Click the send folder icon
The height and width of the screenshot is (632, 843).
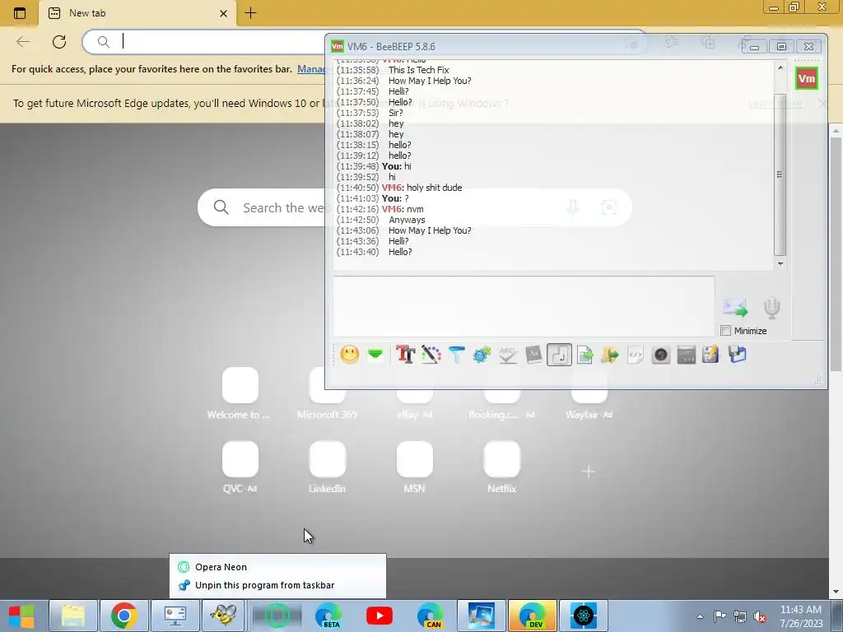tap(610, 355)
